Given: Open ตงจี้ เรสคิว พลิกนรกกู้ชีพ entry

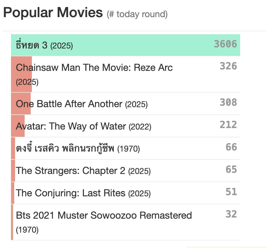Looking at the screenshot, I should point(125,148).
